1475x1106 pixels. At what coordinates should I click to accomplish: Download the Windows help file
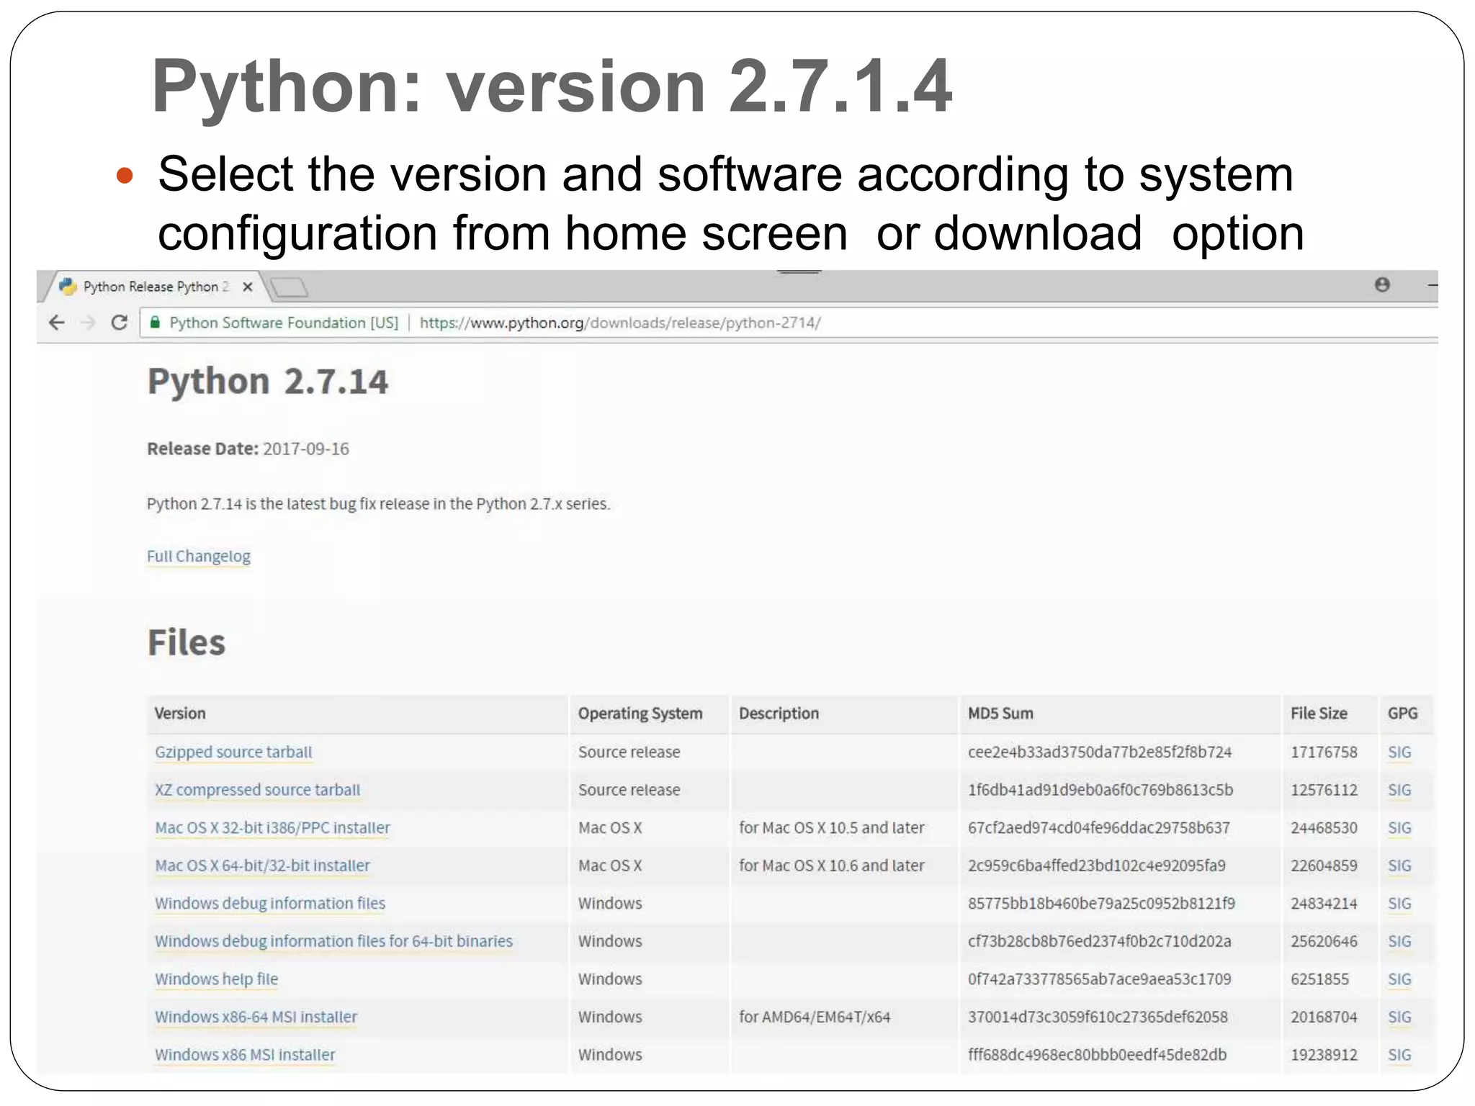point(216,979)
